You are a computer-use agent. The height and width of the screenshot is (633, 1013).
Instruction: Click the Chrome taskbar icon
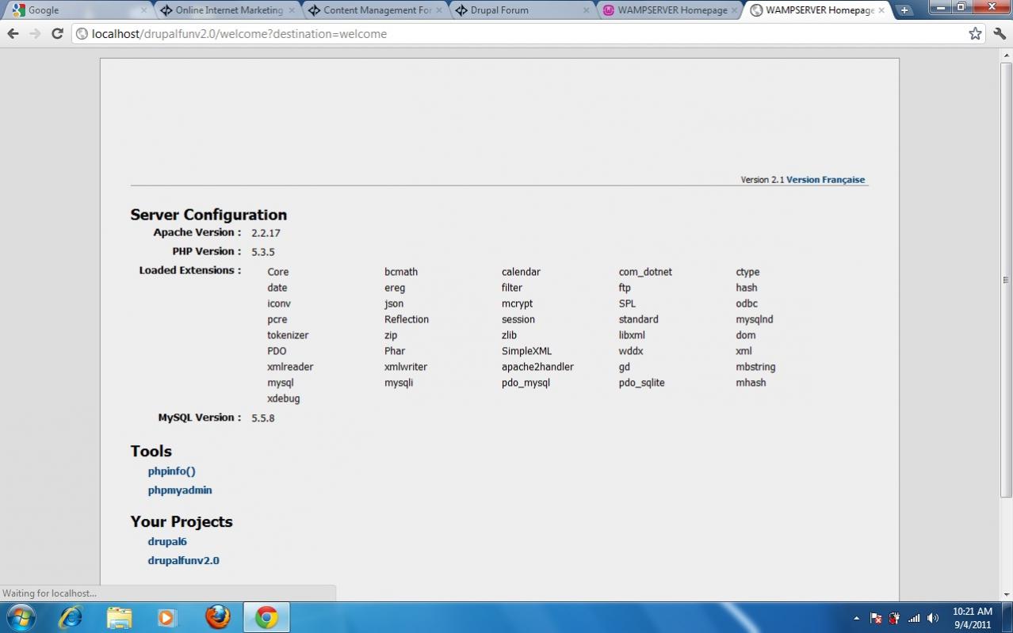point(266,617)
